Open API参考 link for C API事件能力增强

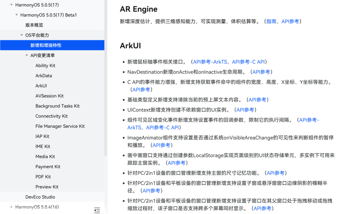[x=141, y=90]
